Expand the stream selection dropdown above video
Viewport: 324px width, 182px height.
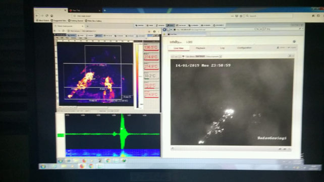(213, 56)
